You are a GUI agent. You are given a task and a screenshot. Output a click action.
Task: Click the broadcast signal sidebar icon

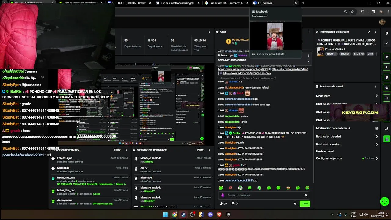coord(387,98)
